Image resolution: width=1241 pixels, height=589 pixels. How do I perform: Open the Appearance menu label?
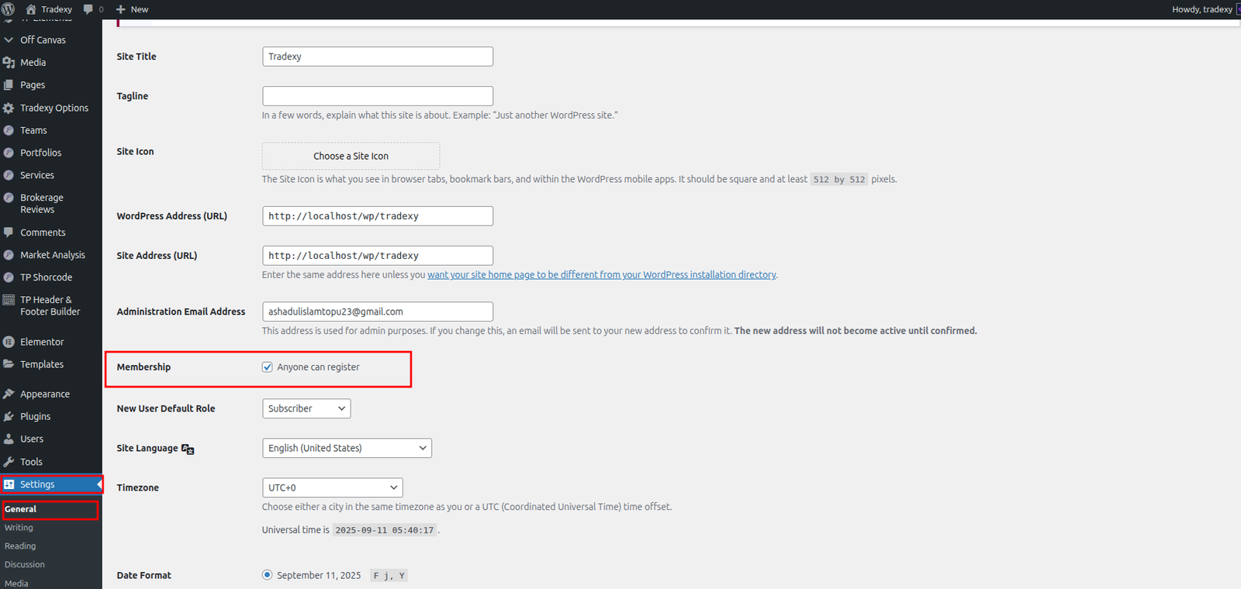45,394
